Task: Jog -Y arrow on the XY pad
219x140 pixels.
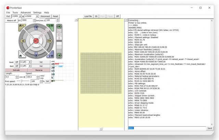Action: coord(36,55)
